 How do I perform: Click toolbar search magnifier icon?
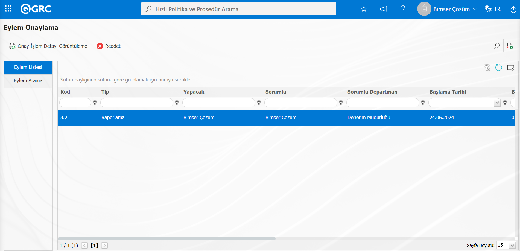click(496, 46)
